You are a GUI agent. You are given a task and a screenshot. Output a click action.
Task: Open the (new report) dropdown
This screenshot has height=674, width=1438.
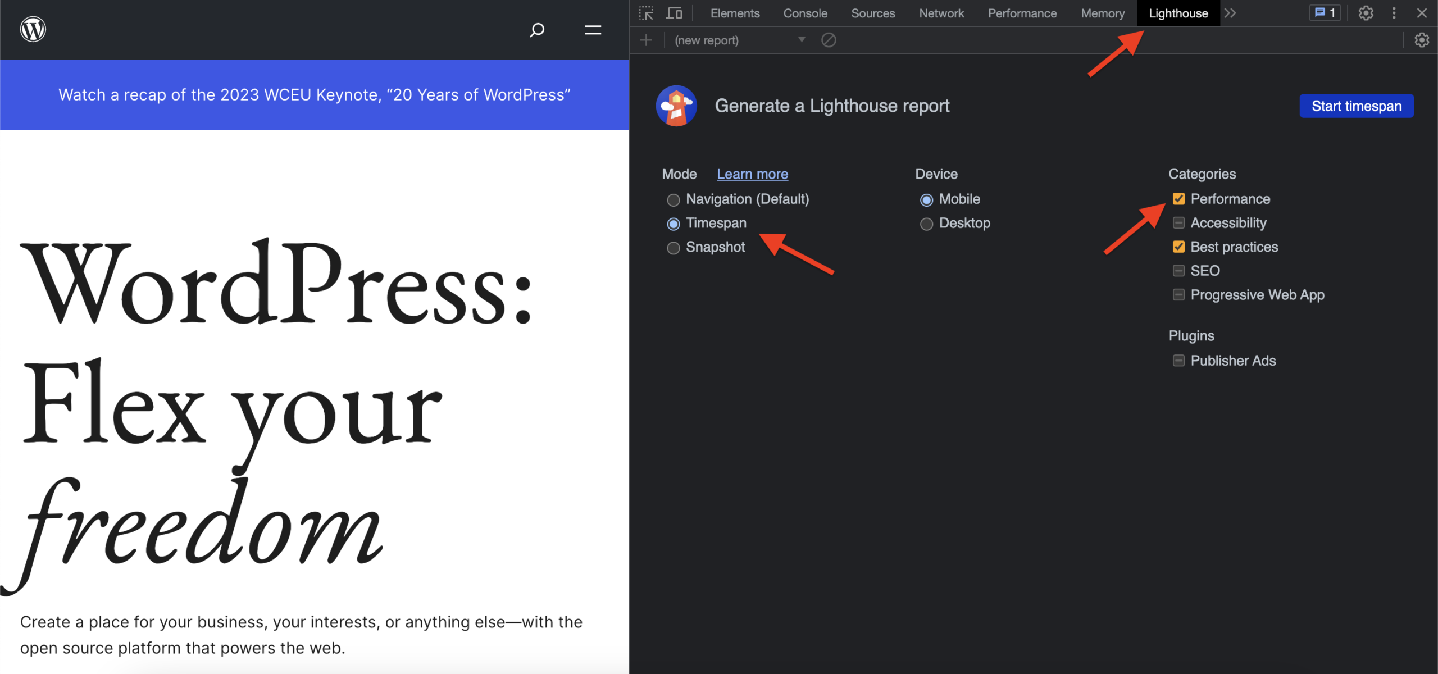pyautogui.click(x=740, y=40)
